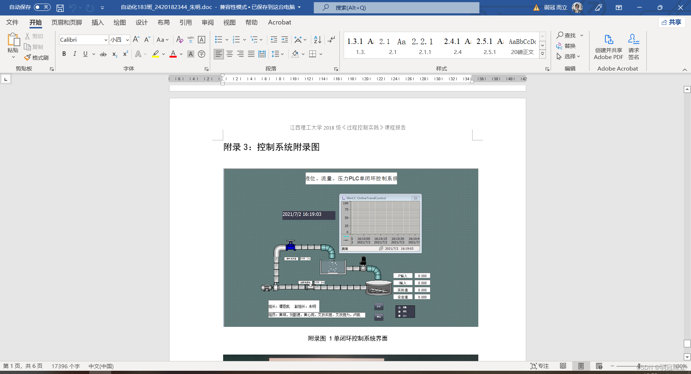691x374 pixels.
Task: Click the character border icon
Action: (x=202, y=40)
